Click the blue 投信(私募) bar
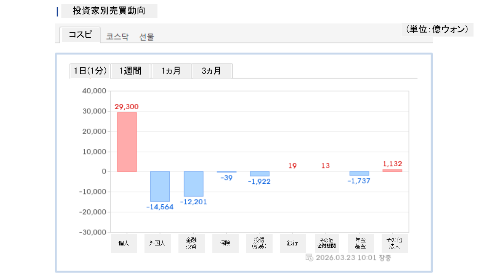Viewport: 488px width, 274px height. point(260,174)
